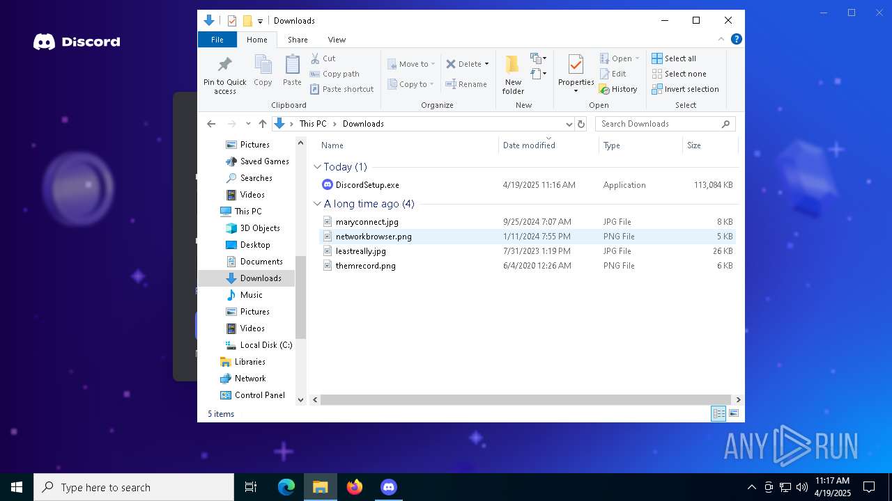This screenshot has height=501, width=892.
Task: Open Recent locations dropdown arrow
Action: [248, 124]
